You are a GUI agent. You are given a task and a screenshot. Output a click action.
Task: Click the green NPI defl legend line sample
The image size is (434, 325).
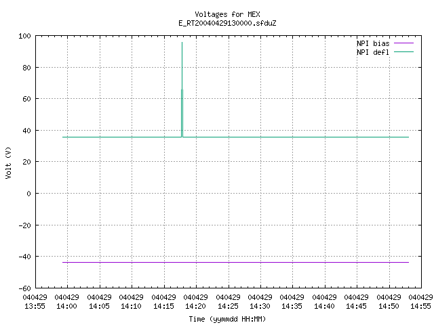403,52
